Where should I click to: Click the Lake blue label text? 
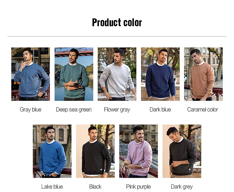pos(52,187)
